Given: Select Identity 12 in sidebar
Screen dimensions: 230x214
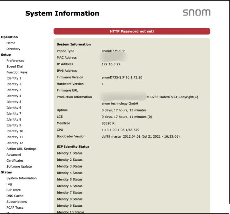Looking at the screenshot, I should coord(15,143).
